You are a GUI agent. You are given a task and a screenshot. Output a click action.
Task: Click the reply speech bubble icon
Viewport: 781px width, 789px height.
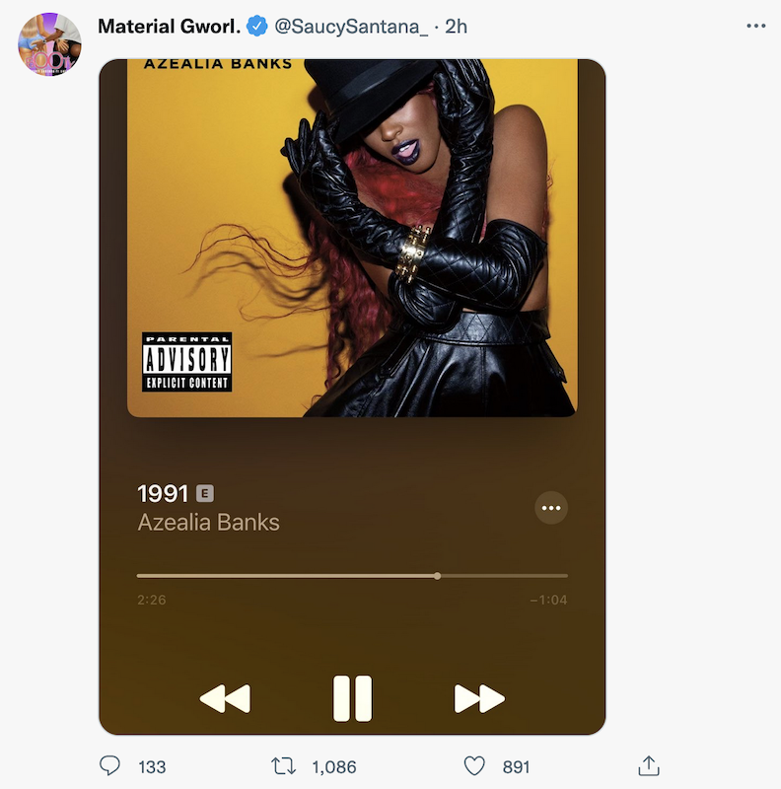point(109,766)
